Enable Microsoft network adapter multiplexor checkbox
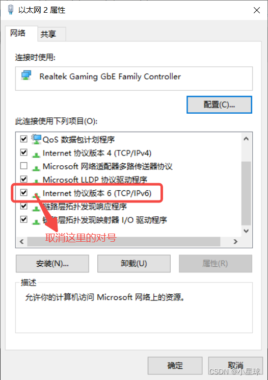 click(x=24, y=166)
